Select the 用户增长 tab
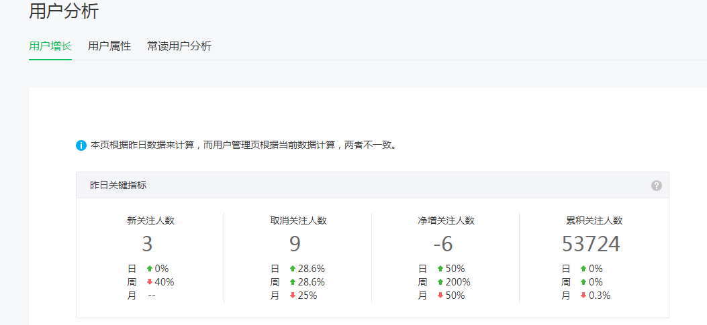The width and height of the screenshot is (707, 325). 50,46
